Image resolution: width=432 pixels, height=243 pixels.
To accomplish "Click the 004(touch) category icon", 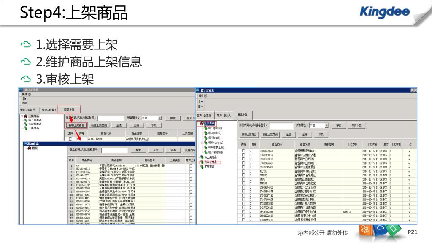I will (x=205, y=138).
